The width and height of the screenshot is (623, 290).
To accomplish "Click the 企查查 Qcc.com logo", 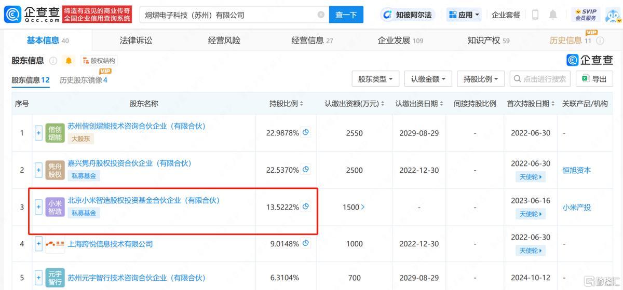I will click(31, 15).
